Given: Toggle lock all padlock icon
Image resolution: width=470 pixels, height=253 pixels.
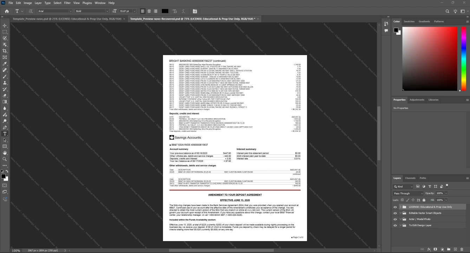Looking at the screenshot, I should [424, 200].
